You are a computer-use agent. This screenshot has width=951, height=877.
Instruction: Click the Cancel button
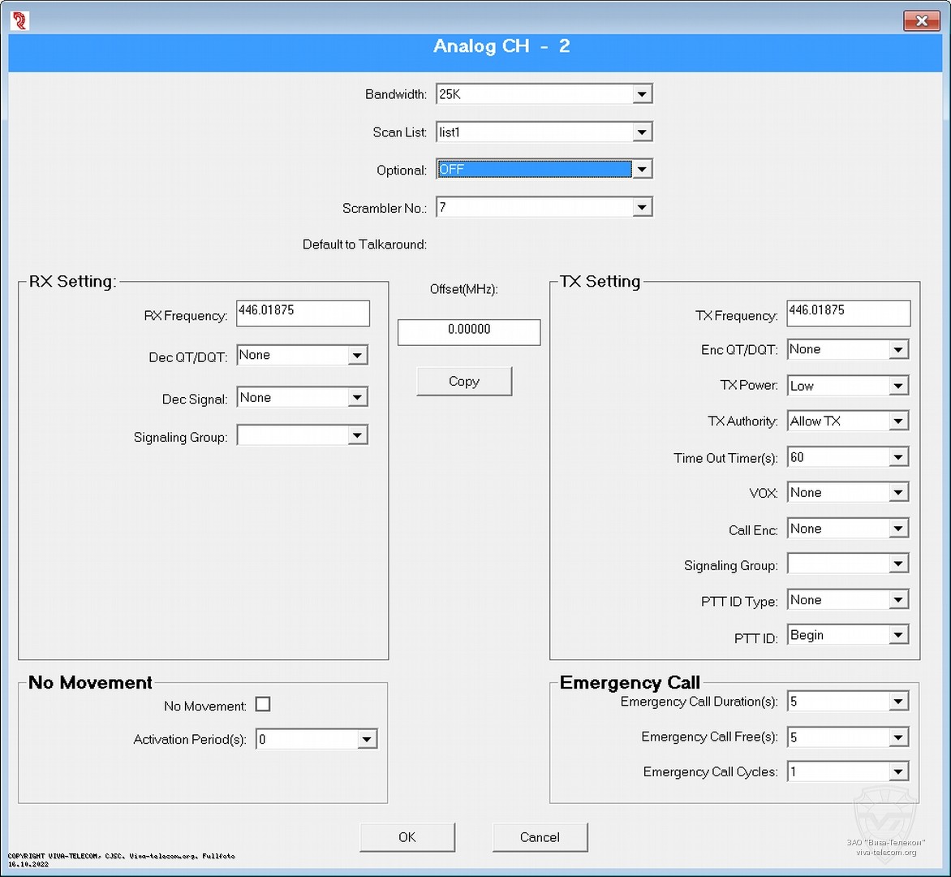[x=540, y=837]
